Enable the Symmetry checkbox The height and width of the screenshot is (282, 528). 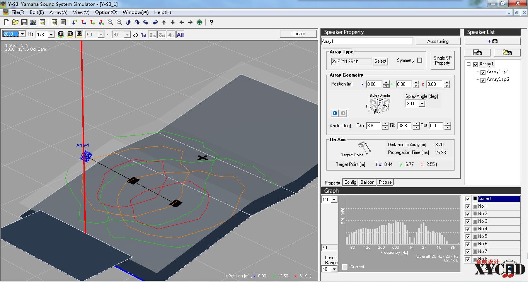point(419,60)
